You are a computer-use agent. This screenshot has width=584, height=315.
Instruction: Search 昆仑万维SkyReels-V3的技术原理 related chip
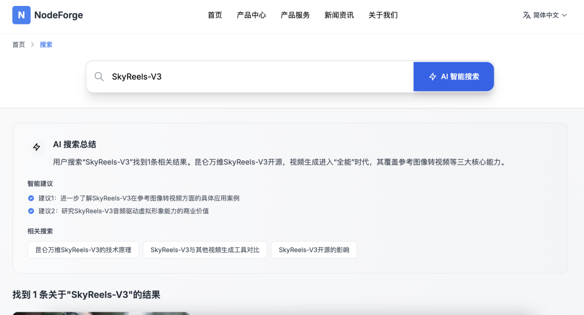(x=83, y=250)
